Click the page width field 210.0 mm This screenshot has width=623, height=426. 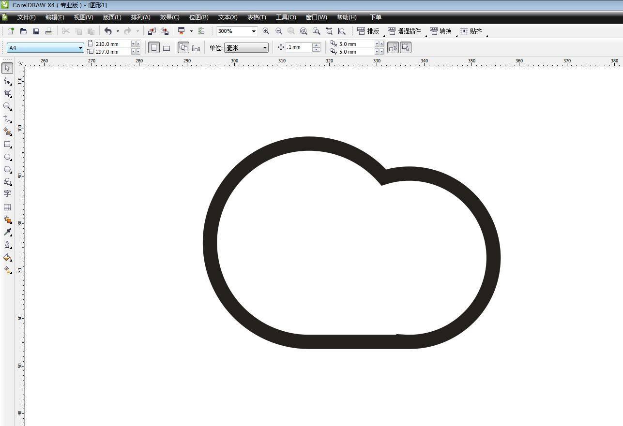(x=112, y=44)
